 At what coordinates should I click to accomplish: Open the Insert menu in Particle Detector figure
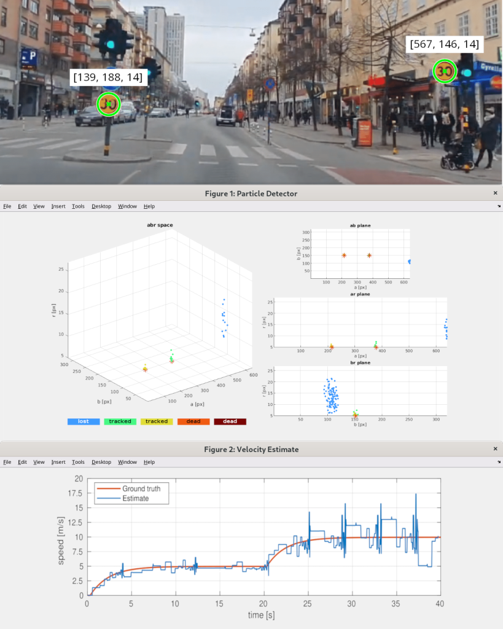[58, 206]
